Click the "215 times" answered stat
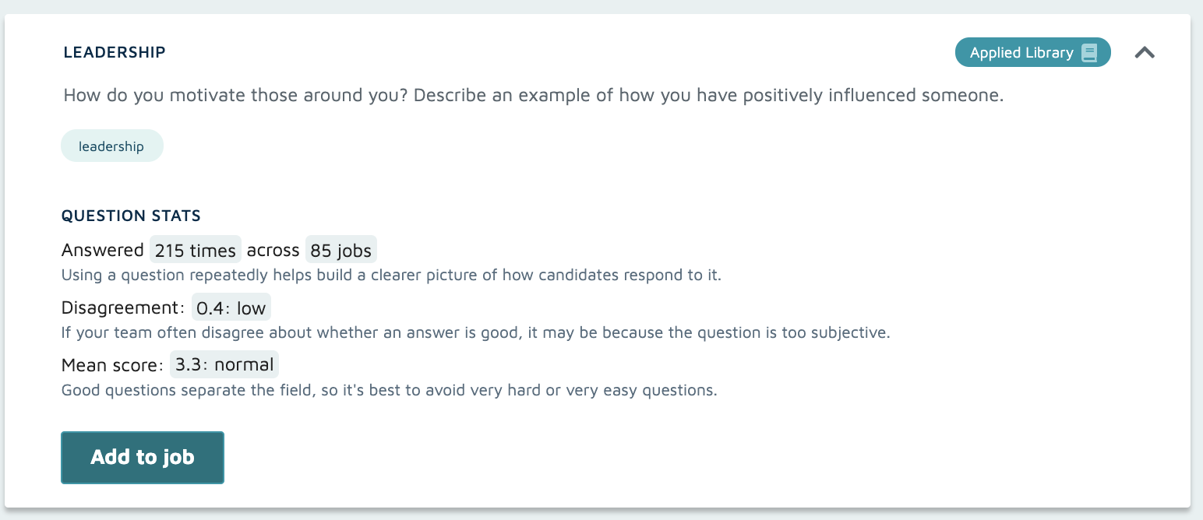The image size is (1203, 520). pyautogui.click(x=195, y=250)
